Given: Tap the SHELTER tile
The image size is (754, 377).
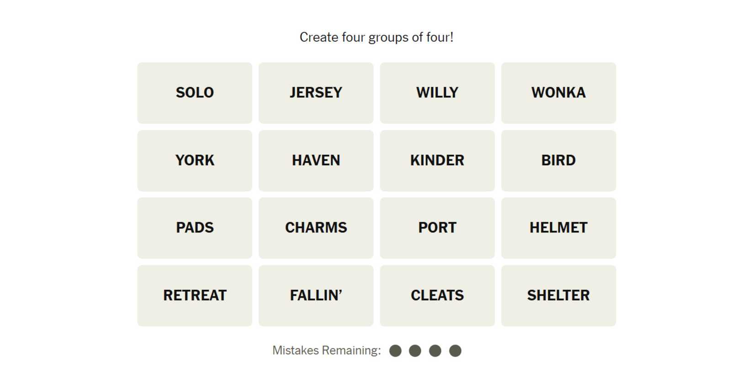Looking at the screenshot, I should [x=558, y=295].
